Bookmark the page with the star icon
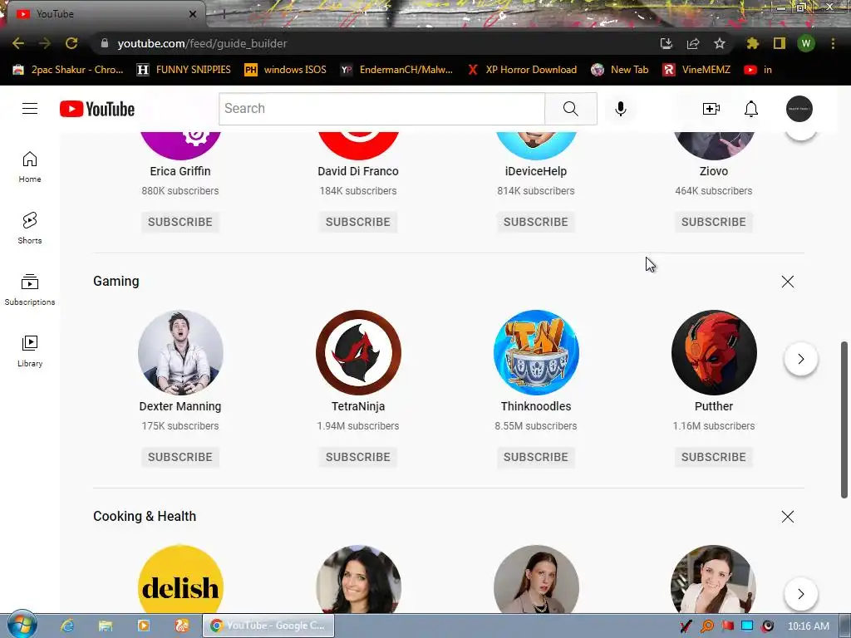 [x=720, y=43]
